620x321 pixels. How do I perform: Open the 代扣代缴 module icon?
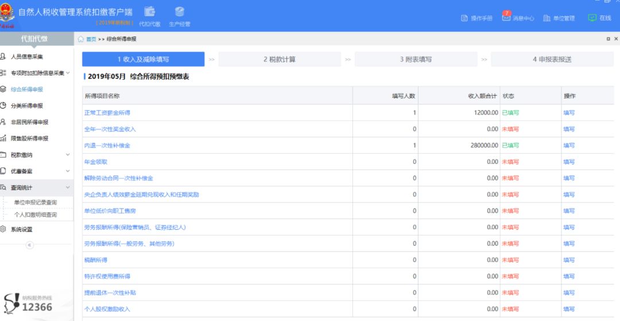[x=150, y=12]
